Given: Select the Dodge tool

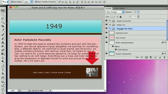Looking at the screenshot, I should (x=3, y=61).
